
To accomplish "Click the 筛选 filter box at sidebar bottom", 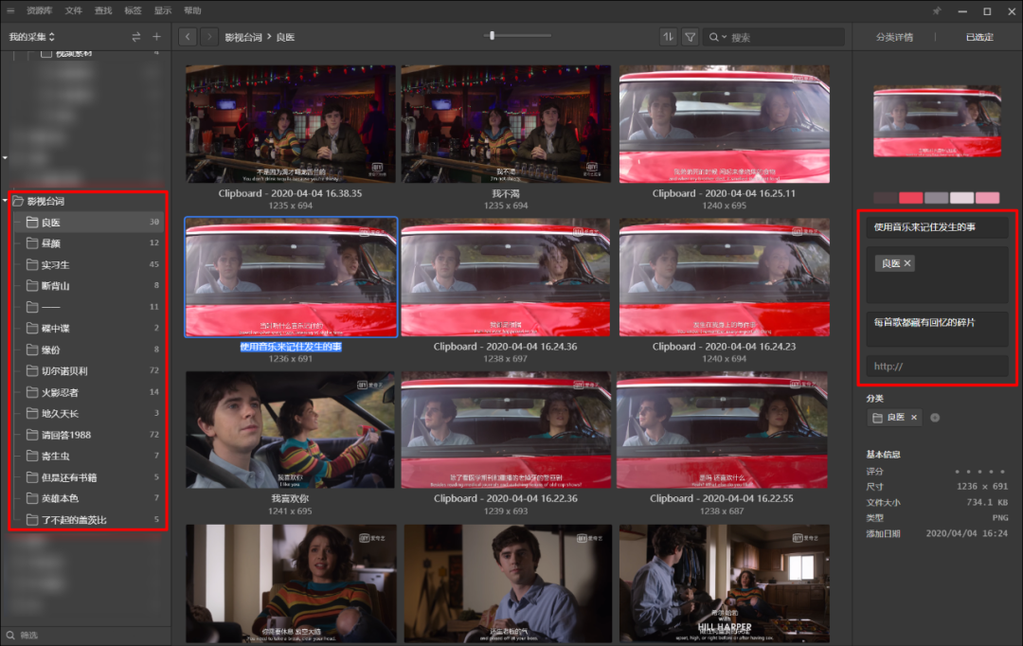I will [x=86, y=635].
